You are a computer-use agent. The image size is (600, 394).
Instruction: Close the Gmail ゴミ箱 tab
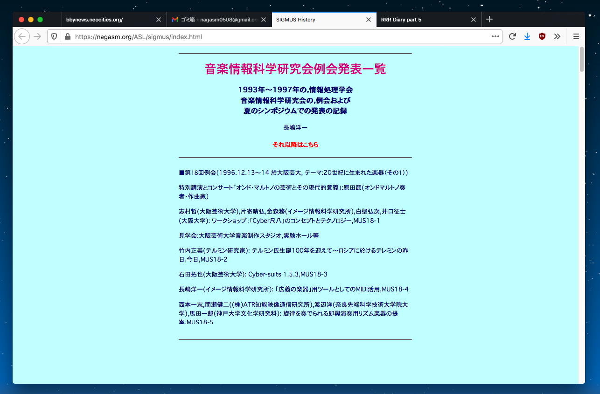pos(263,20)
